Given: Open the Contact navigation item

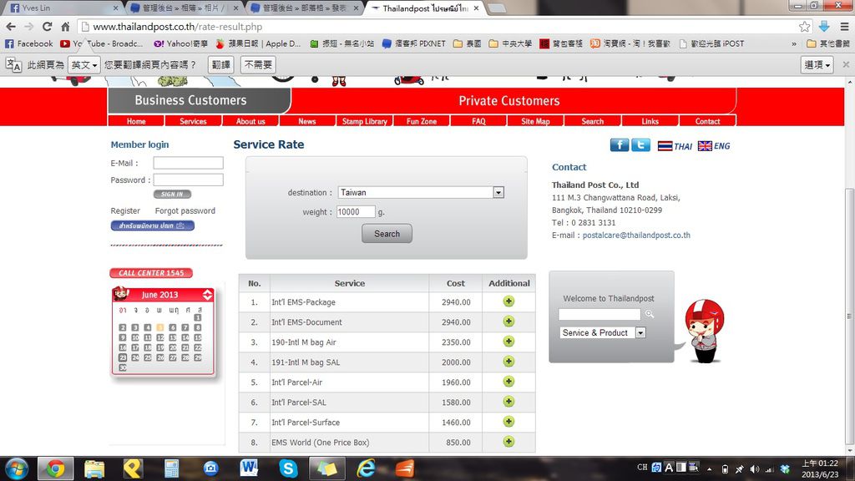Looking at the screenshot, I should coord(707,121).
